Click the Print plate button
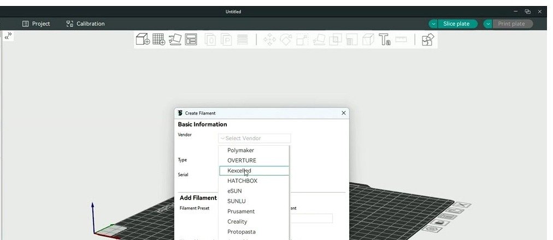 click(x=513, y=24)
